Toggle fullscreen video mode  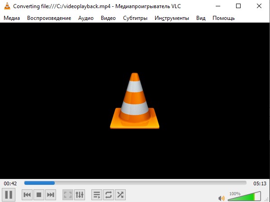click(68, 195)
